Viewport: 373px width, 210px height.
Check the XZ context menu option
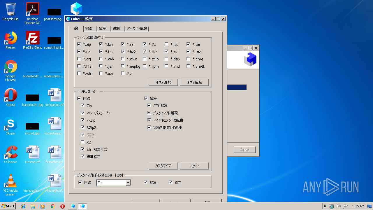[x=82, y=142]
